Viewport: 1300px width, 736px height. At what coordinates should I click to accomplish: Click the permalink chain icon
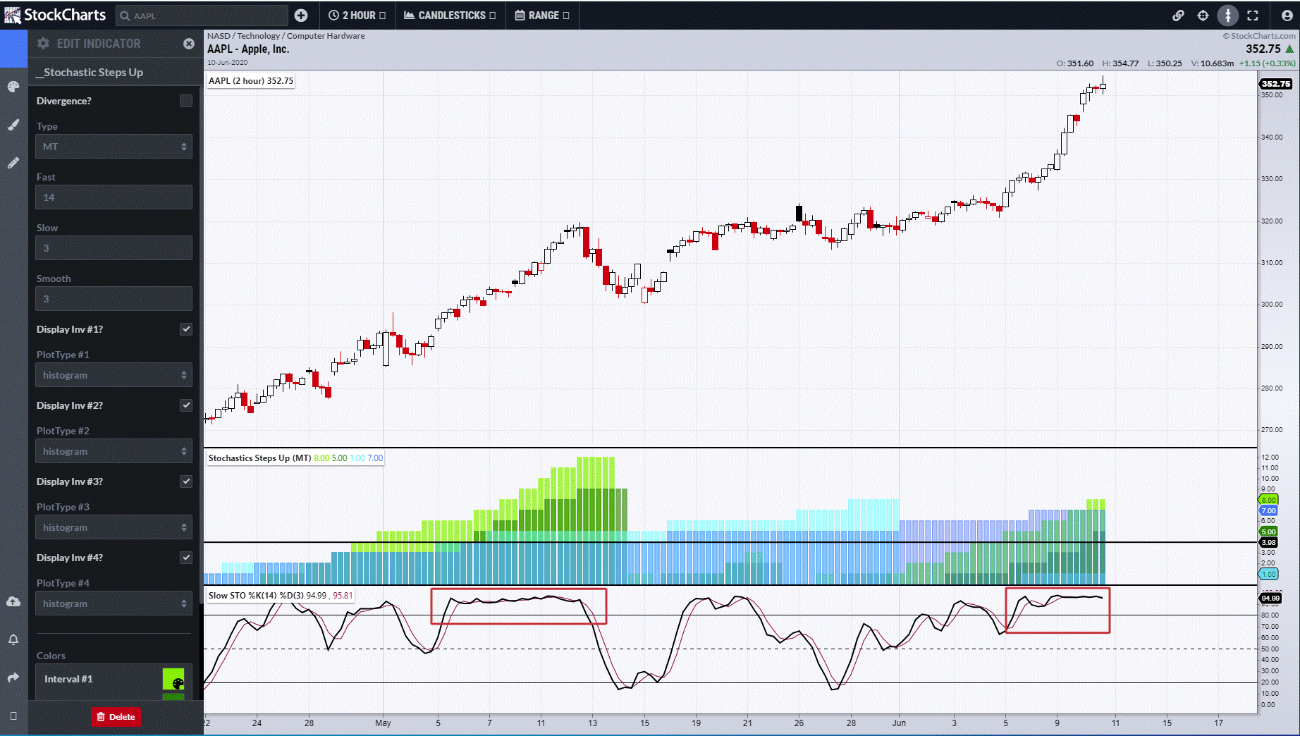click(x=1178, y=16)
